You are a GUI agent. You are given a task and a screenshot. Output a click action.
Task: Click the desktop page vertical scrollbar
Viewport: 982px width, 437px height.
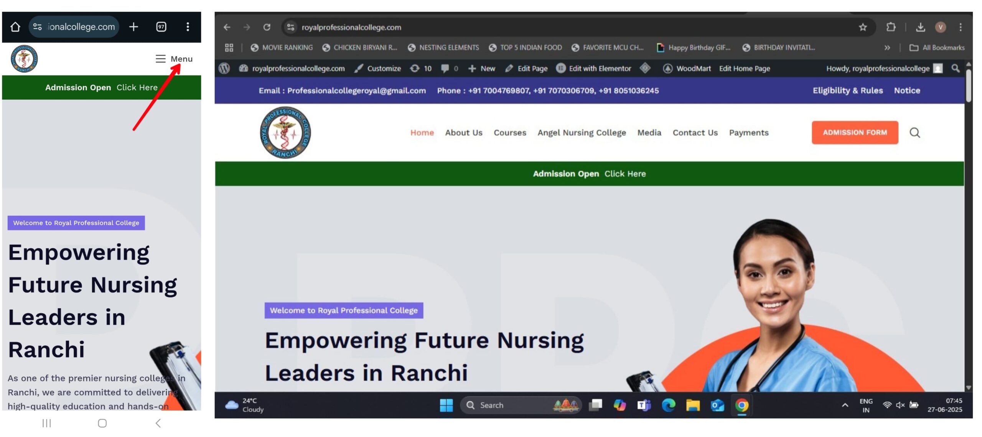point(968,86)
